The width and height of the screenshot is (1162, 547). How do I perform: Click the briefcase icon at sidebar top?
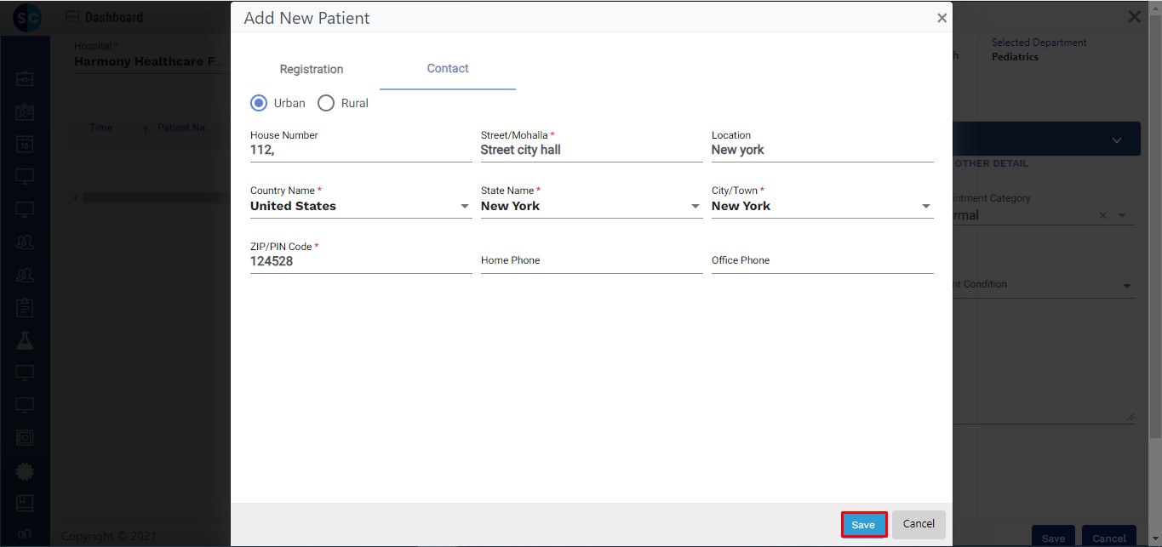(25, 77)
